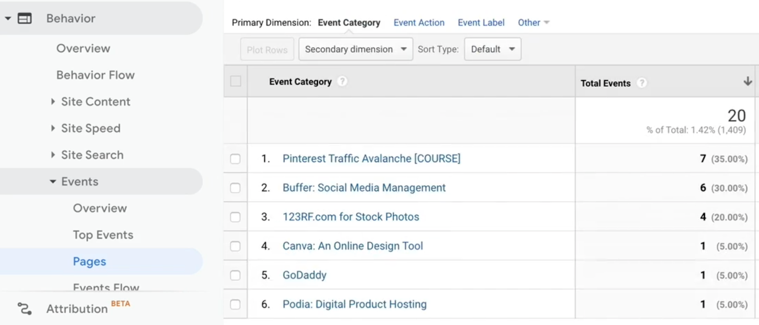The image size is (759, 325).
Task: Click the Plot Rows button
Action: [x=267, y=49]
